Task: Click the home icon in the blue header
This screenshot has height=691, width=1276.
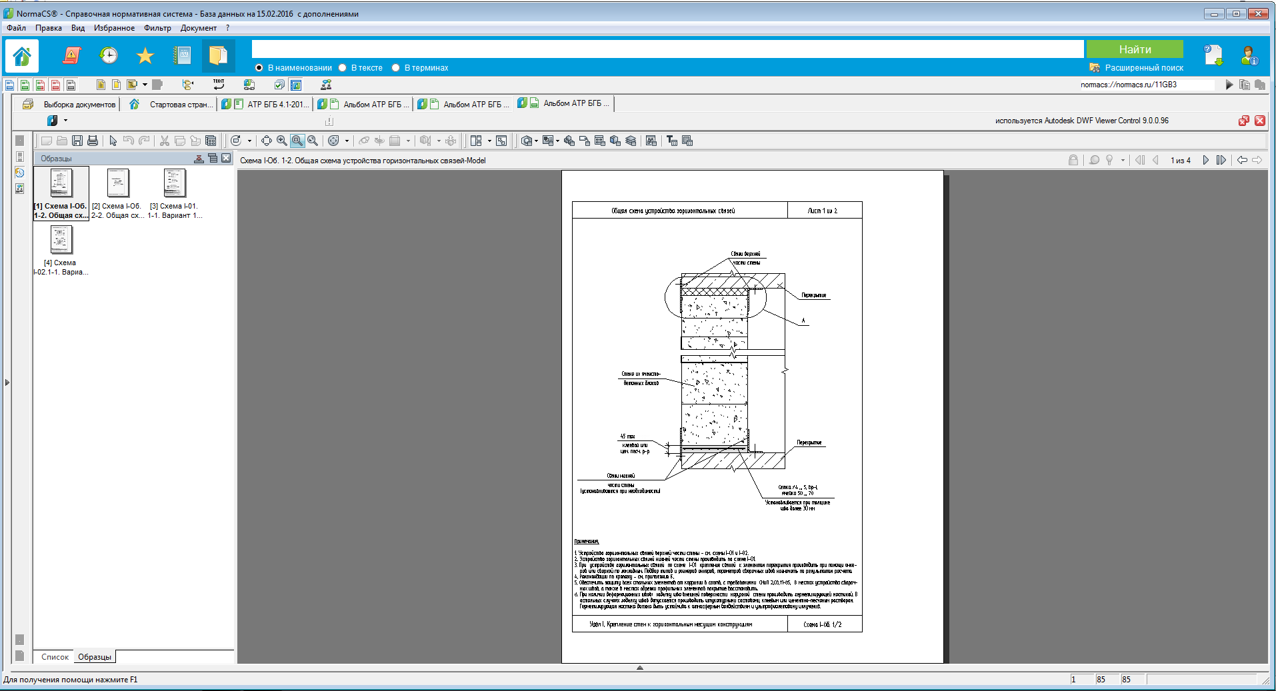Action: click(22, 56)
